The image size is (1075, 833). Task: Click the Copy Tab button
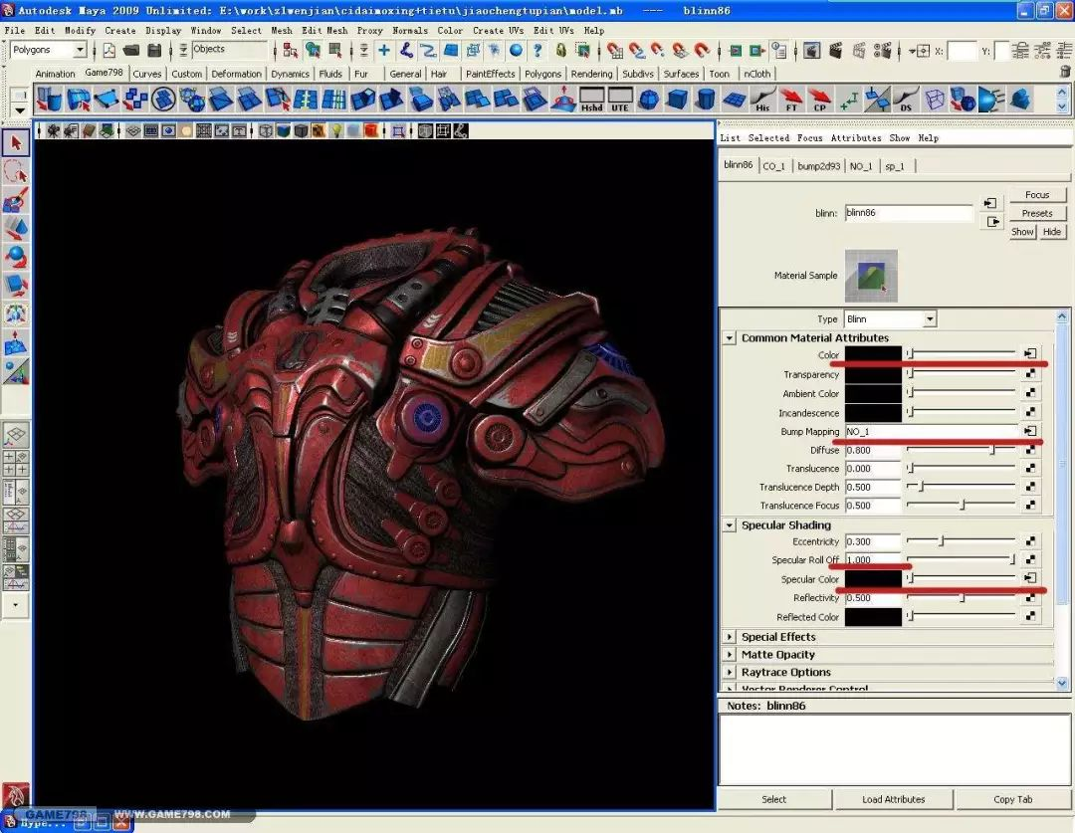click(x=1012, y=799)
